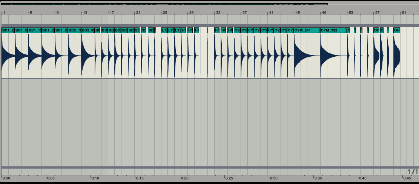Select the CYM_241 audio clip
Screen dimensions: 419x184
pyautogui.click(x=307, y=30)
